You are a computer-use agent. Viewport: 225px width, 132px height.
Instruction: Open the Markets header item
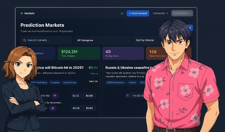29,13
